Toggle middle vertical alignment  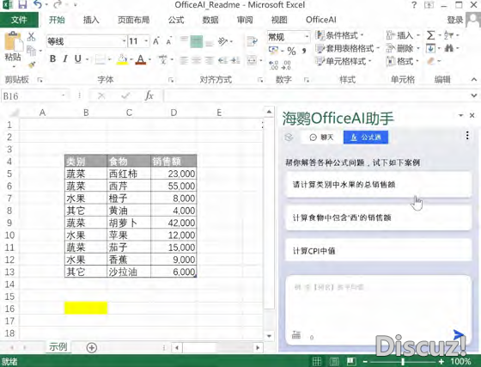click(197, 41)
